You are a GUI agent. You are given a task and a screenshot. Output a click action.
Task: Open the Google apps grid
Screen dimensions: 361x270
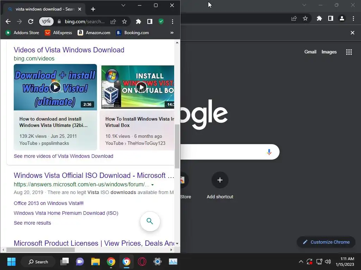[349, 52]
